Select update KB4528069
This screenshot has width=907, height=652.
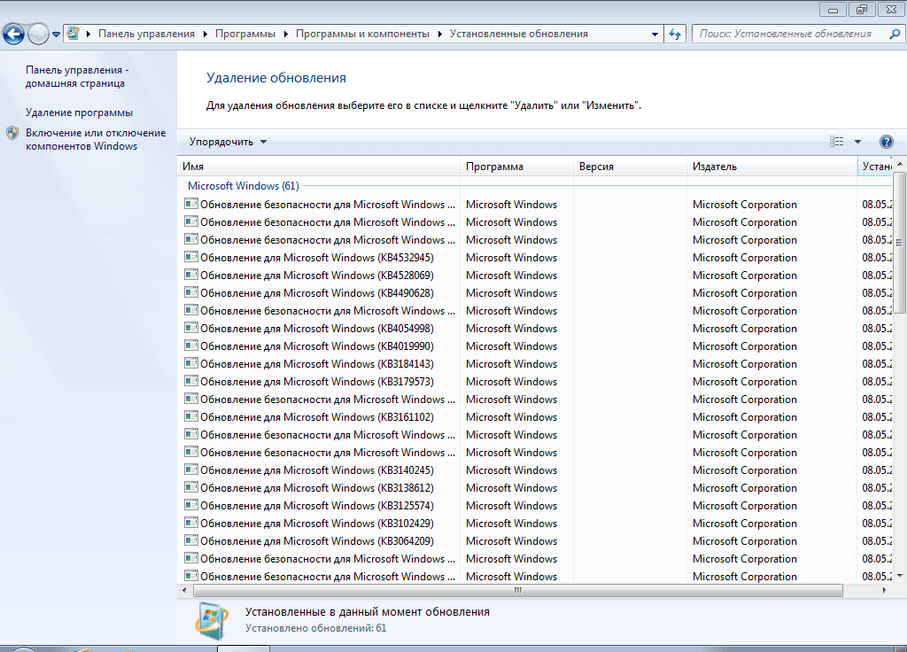coord(317,276)
